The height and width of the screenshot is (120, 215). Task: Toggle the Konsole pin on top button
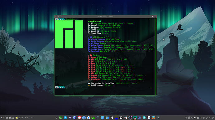pos(152,17)
